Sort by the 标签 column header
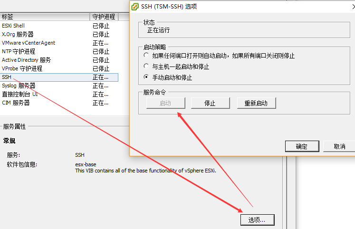This screenshot has height=229, width=355. coord(45,17)
